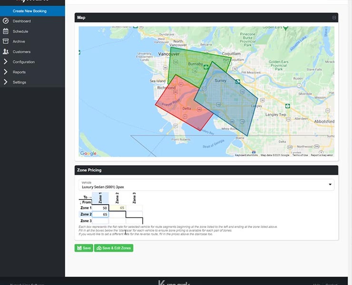This screenshot has width=352, height=285.
Task: Expand the Configuration sidebar menu
Action: (x=23, y=62)
